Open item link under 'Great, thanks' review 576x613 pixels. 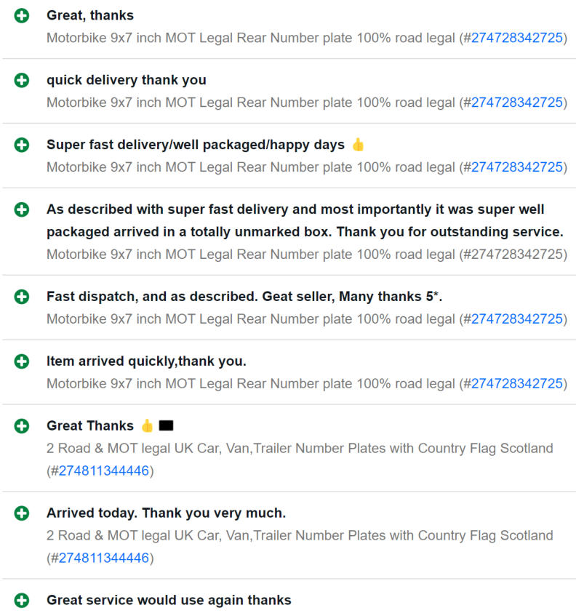coord(516,38)
